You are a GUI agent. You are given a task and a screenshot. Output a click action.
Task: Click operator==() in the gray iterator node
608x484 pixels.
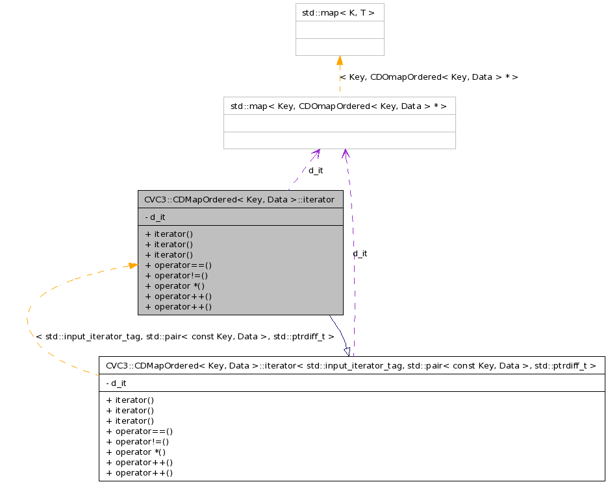coord(179,265)
